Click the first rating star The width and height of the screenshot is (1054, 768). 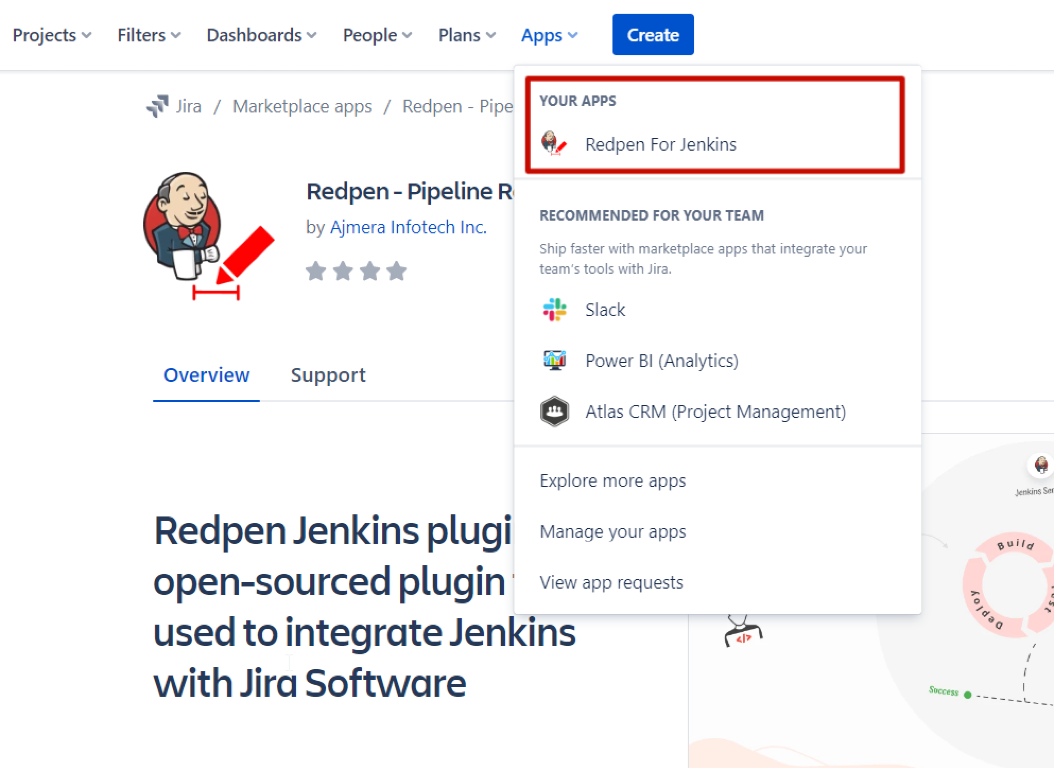(x=316, y=271)
